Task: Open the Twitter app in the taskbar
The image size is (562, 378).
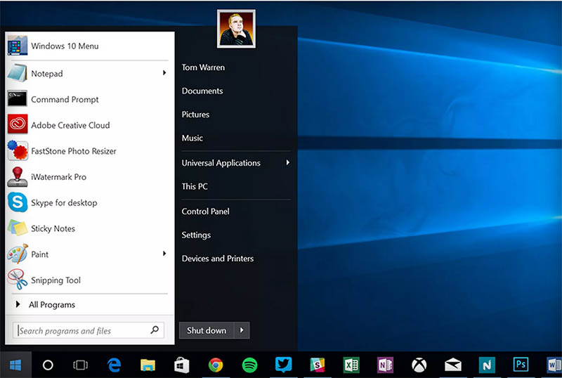Action: coord(283,365)
